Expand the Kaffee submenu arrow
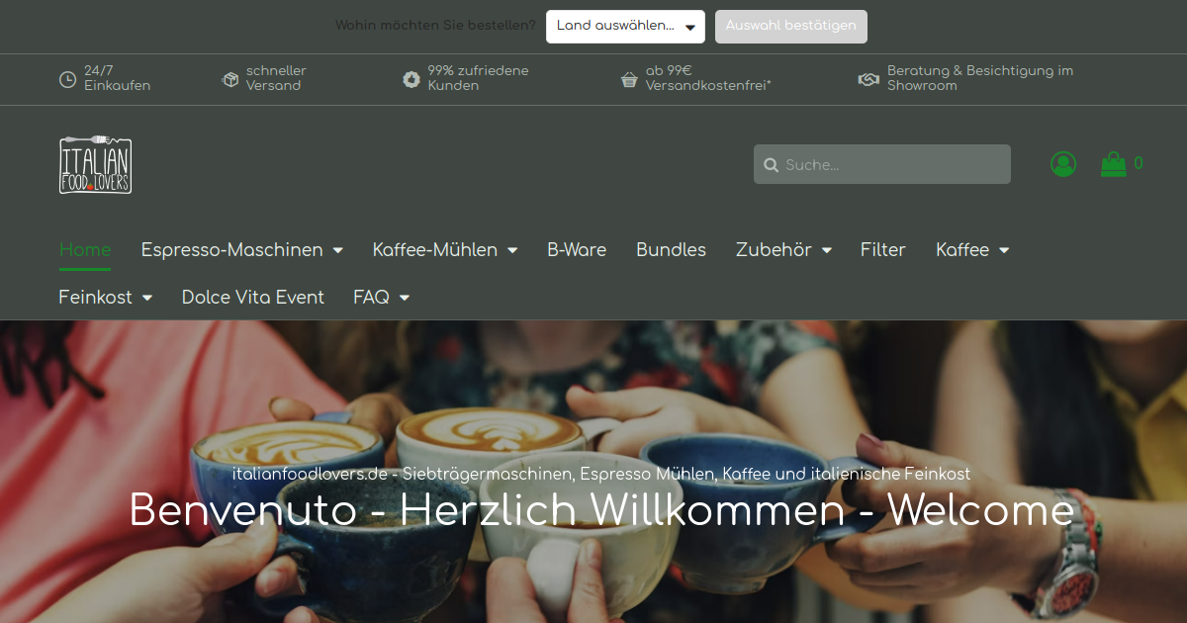 pos(1004,250)
